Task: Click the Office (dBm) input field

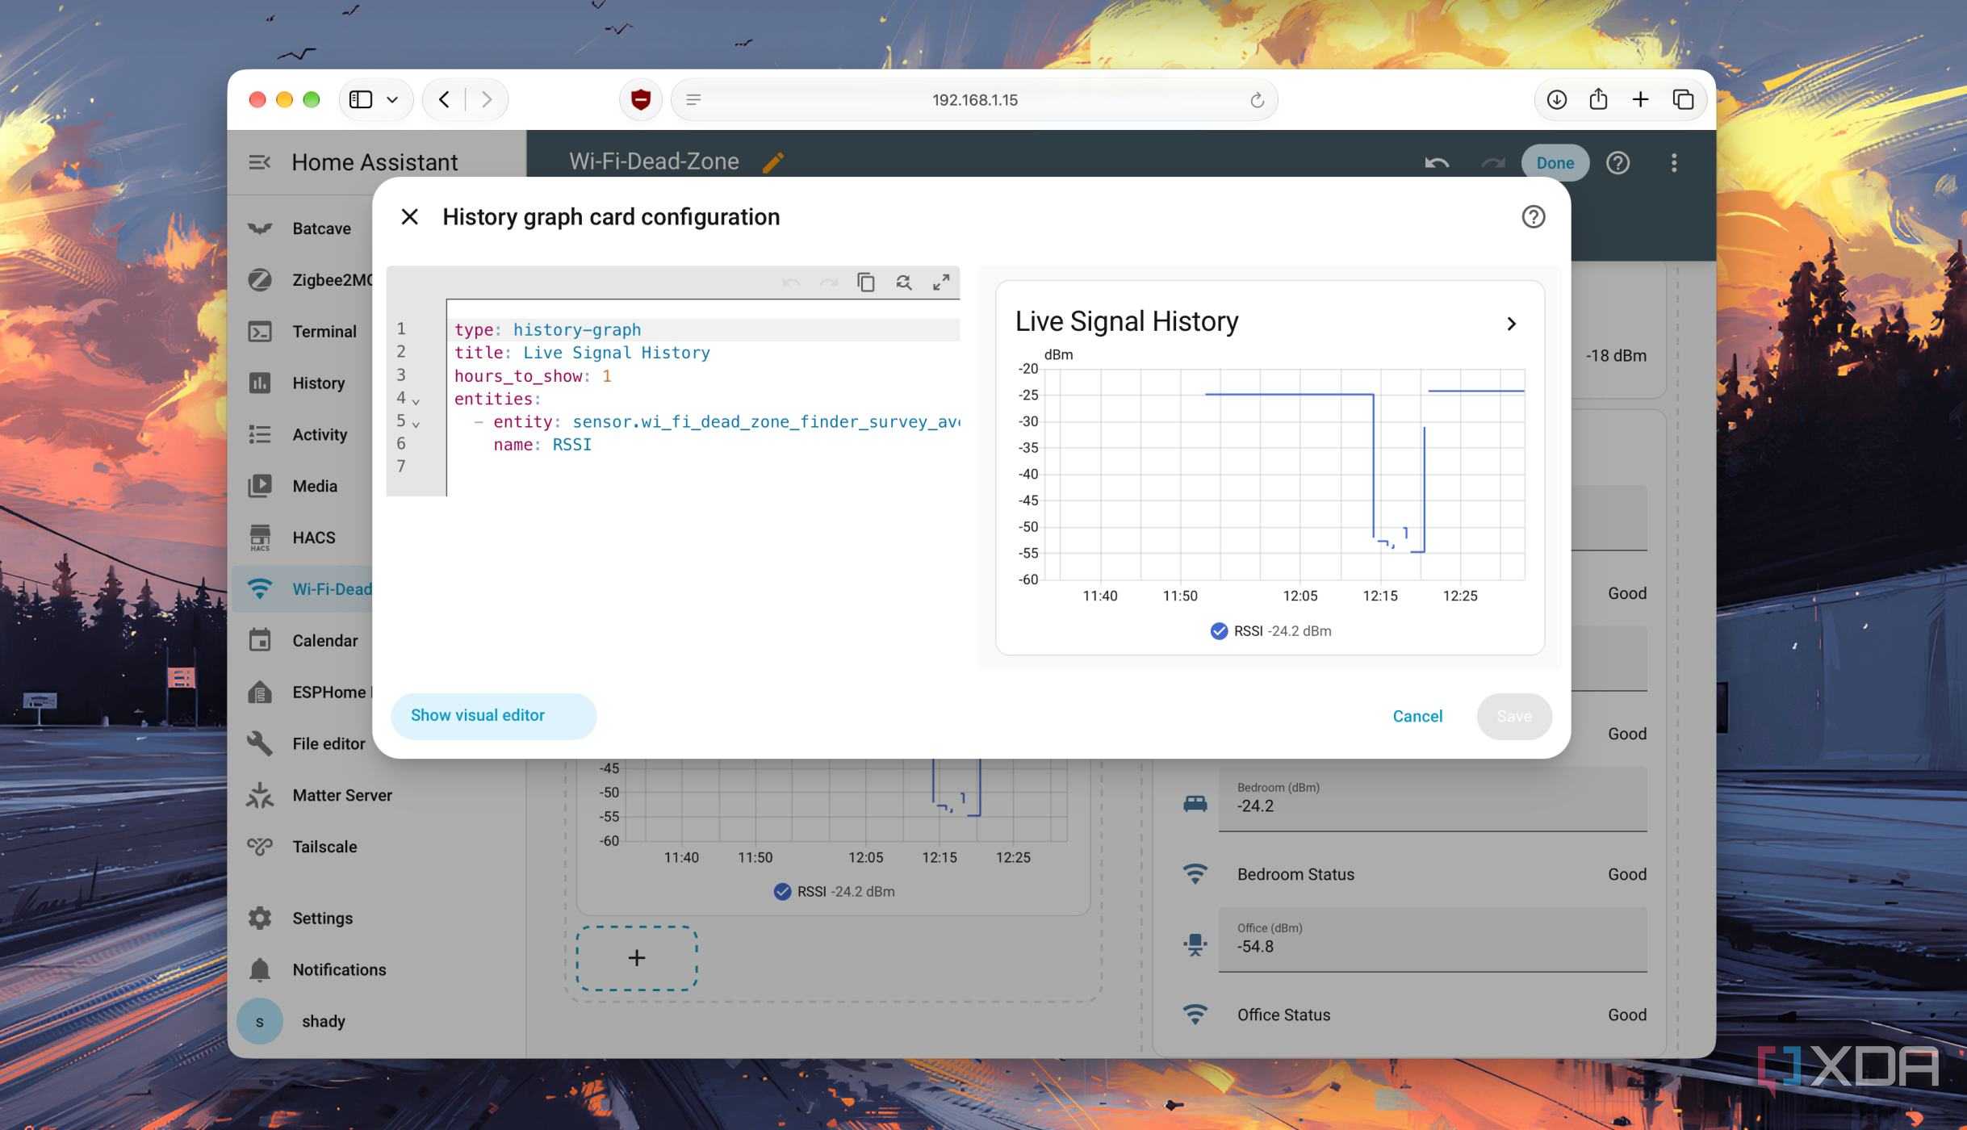Action: click(x=1433, y=940)
